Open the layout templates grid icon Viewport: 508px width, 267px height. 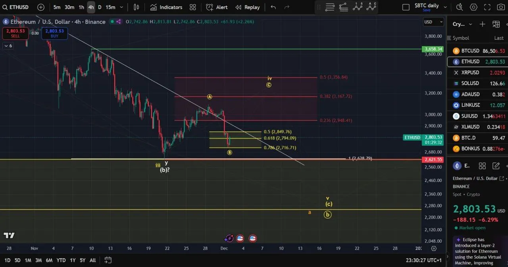click(x=193, y=7)
